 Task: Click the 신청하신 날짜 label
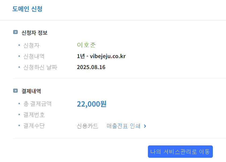tap(40, 67)
